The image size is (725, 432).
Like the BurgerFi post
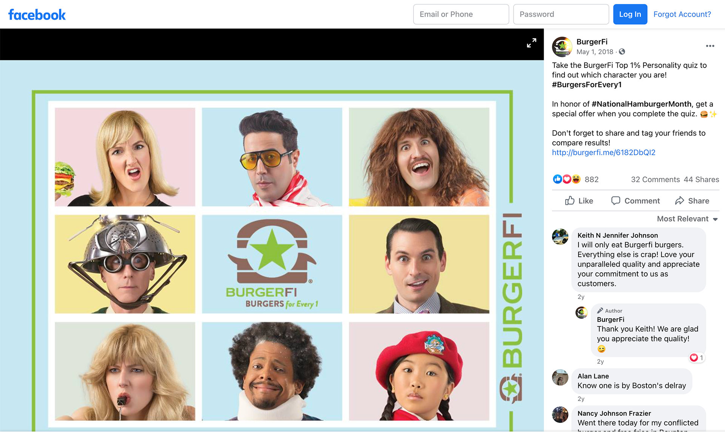pos(579,201)
